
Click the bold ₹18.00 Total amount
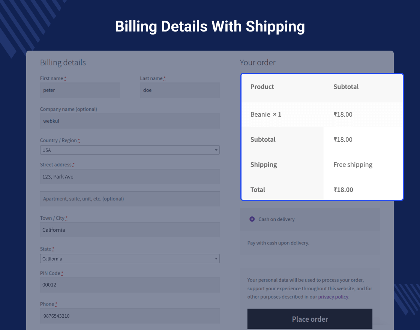tap(343, 190)
